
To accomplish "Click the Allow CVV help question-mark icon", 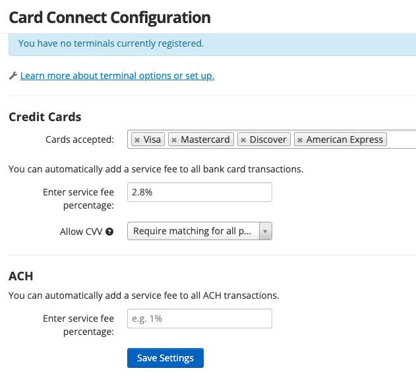I will click(109, 232).
